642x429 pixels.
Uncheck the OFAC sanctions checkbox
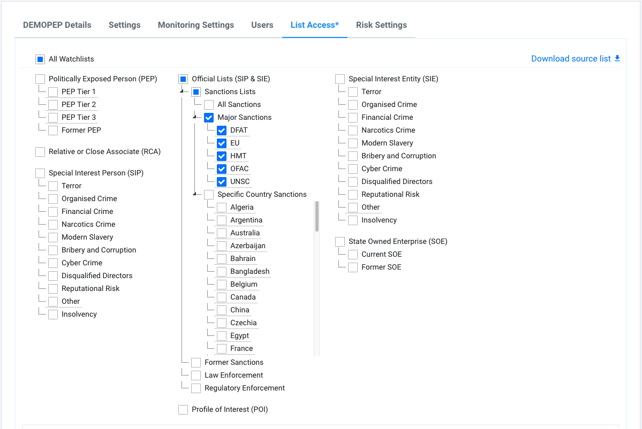[222, 169]
